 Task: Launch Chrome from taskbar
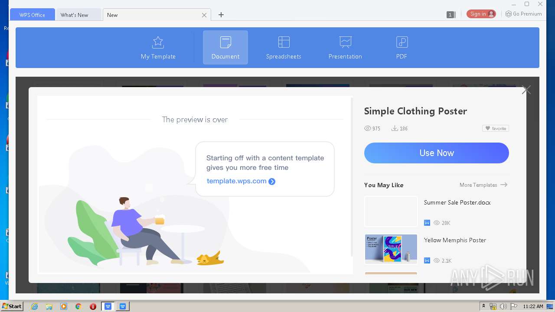tap(78, 306)
